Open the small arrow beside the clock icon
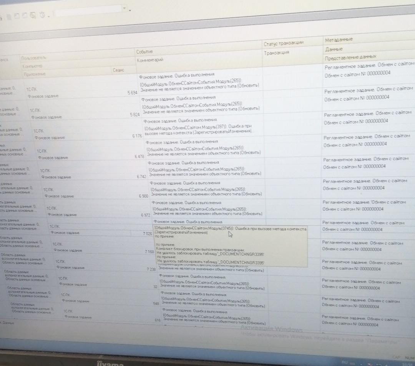Image resolution: width=415 pixels, height=366 pixels. pos(48,16)
